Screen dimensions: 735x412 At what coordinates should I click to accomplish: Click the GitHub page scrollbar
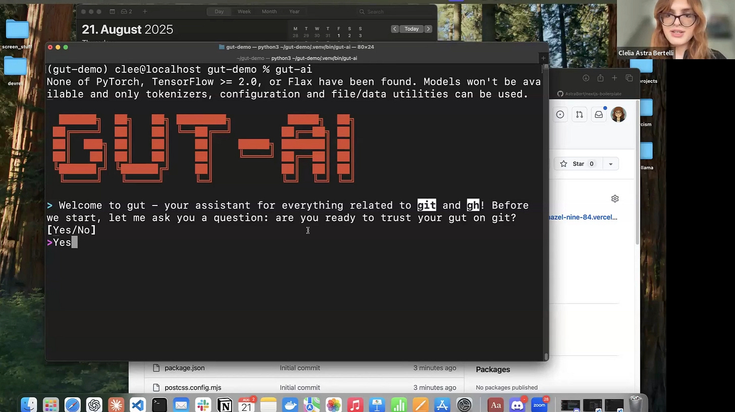637,172
